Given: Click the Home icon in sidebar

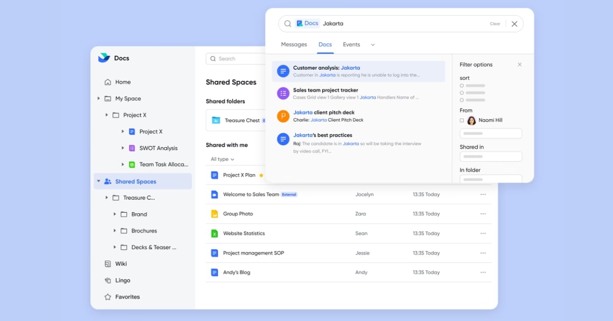Looking at the screenshot, I should [108, 82].
